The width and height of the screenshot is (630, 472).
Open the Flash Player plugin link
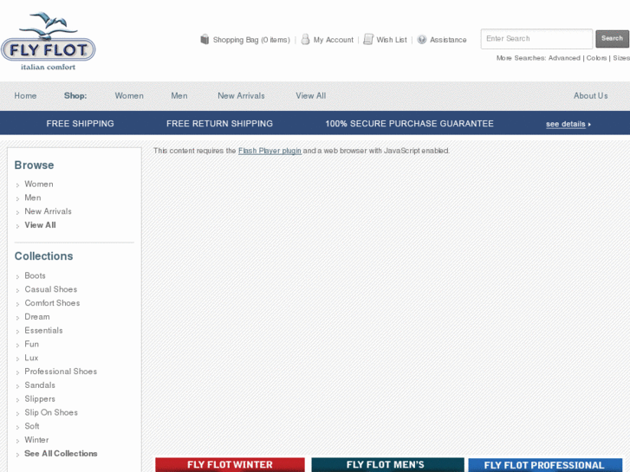pyautogui.click(x=270, y=151)
